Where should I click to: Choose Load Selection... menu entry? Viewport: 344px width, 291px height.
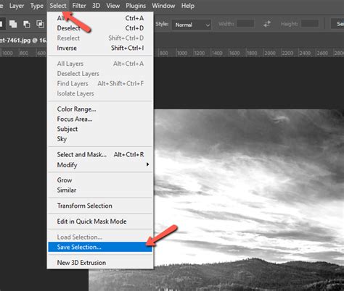pos(100,237)
